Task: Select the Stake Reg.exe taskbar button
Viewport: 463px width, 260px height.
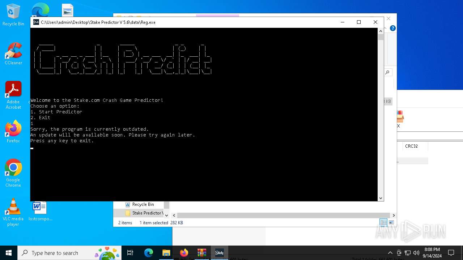Action: tap(219, 253)
